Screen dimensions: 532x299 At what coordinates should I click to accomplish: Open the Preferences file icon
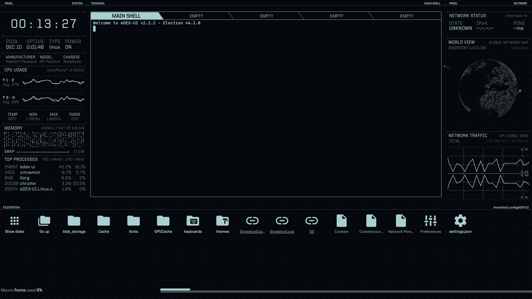click(431, 221)
